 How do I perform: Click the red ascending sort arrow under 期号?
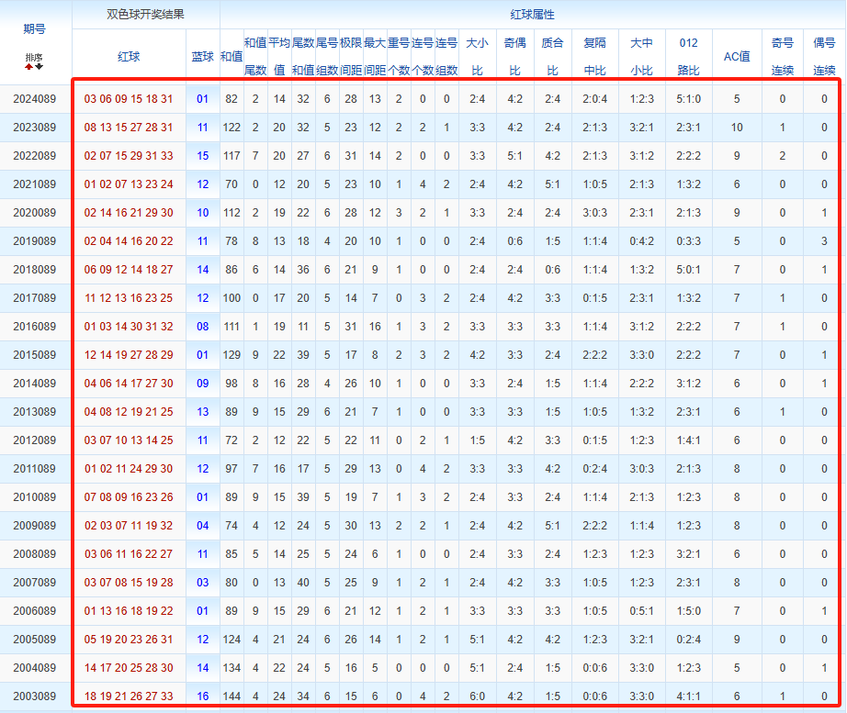[29, 67]
